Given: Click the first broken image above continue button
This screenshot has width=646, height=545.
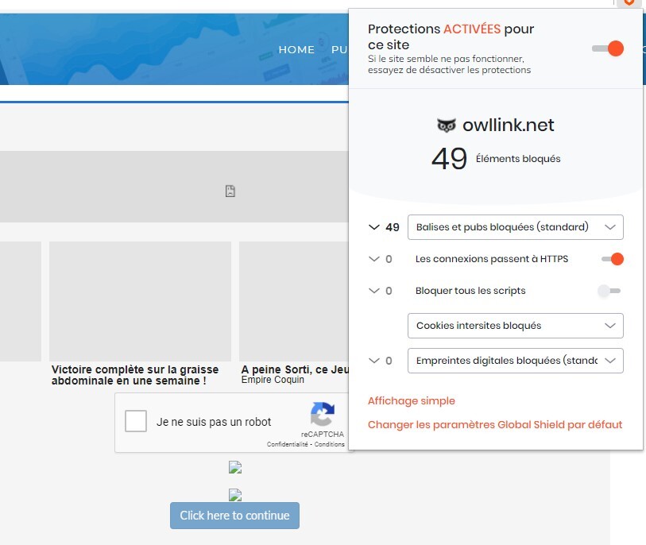Looking at the screenshot, I should coord(235,467).
